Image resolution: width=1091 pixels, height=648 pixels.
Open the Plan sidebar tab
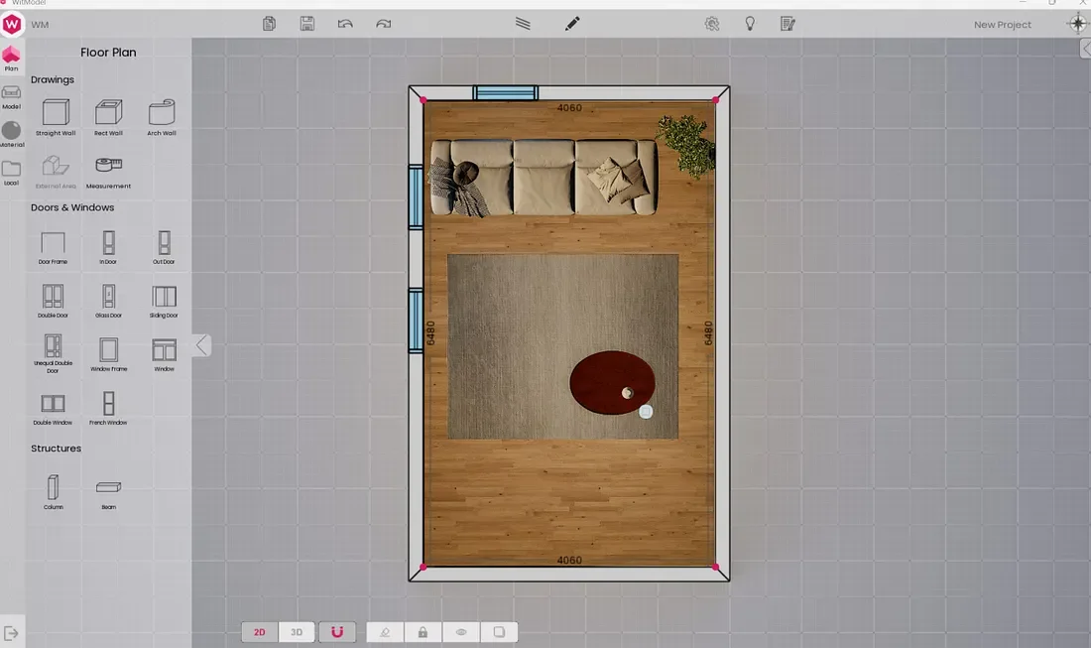(x=11, y=59)
